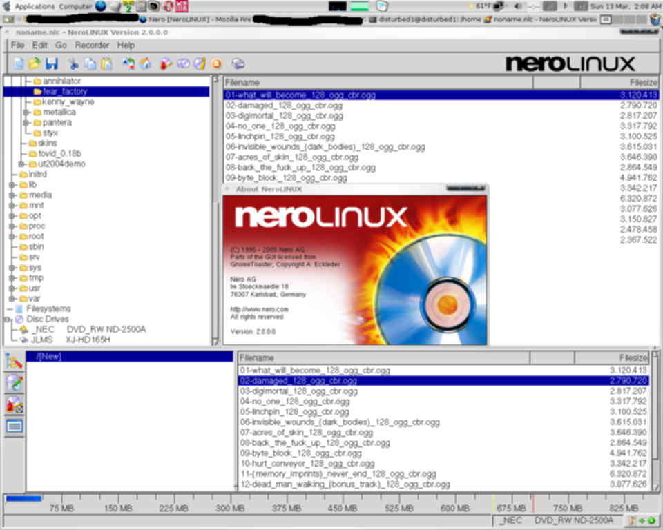The height and width of the screenshot is (530, 663).
Task: Click the refresh arrows toolbar icon
Action: (x=128, y=63)
